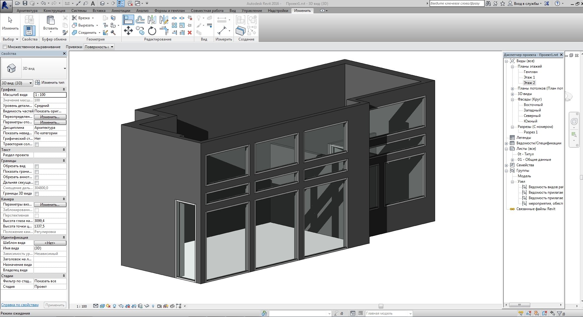Screen dimensions: 583x317
Task: Click the red Delete X icon
Action: click(x=190, y=32)
